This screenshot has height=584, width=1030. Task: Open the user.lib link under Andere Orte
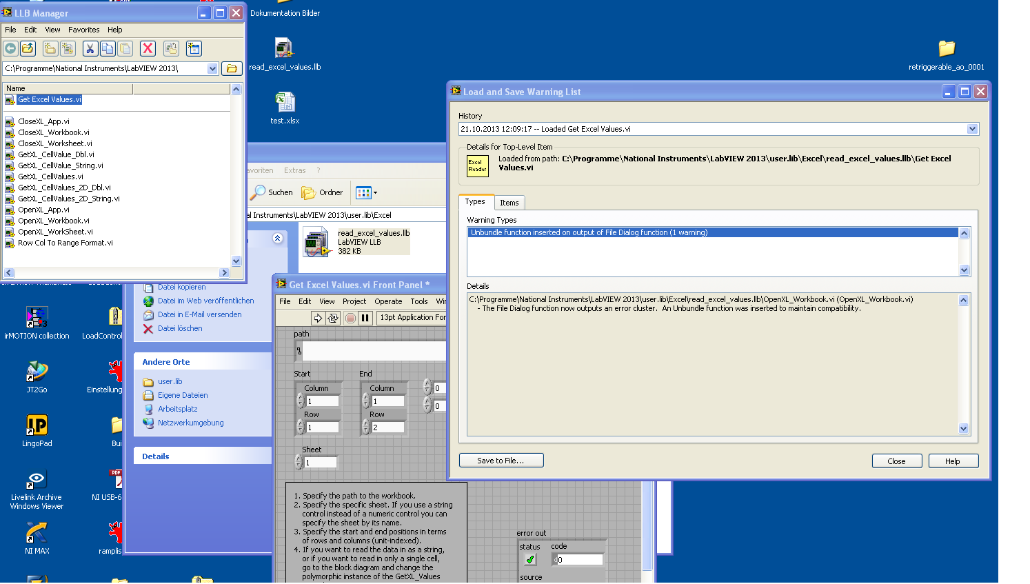170,382
